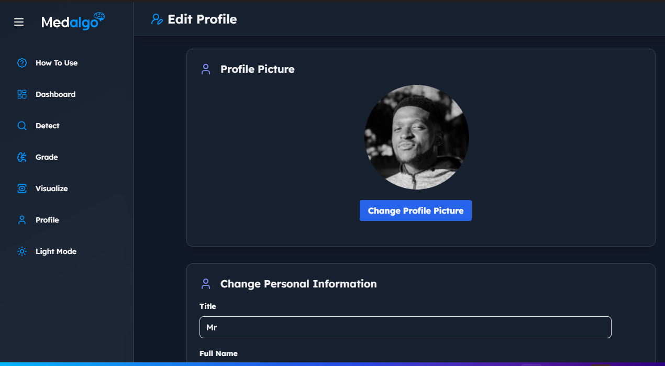Select the Profile person icon in the sidebar
The width and height of the screenshot is (665, 366).
(x=21, y=220)
